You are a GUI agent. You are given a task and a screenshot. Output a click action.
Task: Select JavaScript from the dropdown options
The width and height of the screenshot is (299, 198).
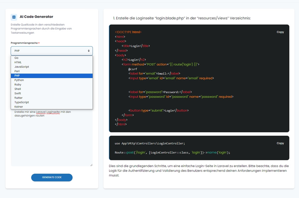click(21, 67)
